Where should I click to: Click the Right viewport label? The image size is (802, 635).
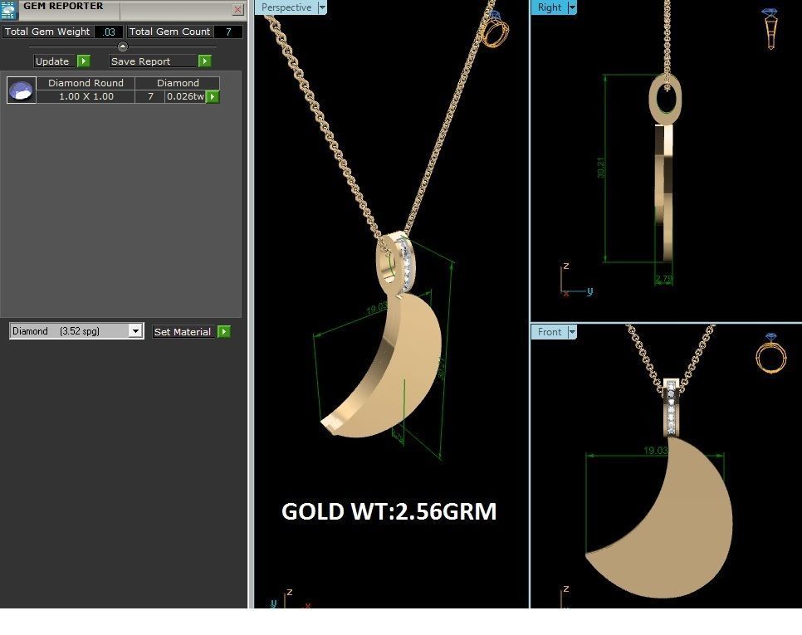(x=550, y=7)
